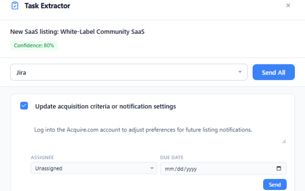Select the month field in Due Date
Viewport: 305px width, 191px height.
click(x=168, y=169)
